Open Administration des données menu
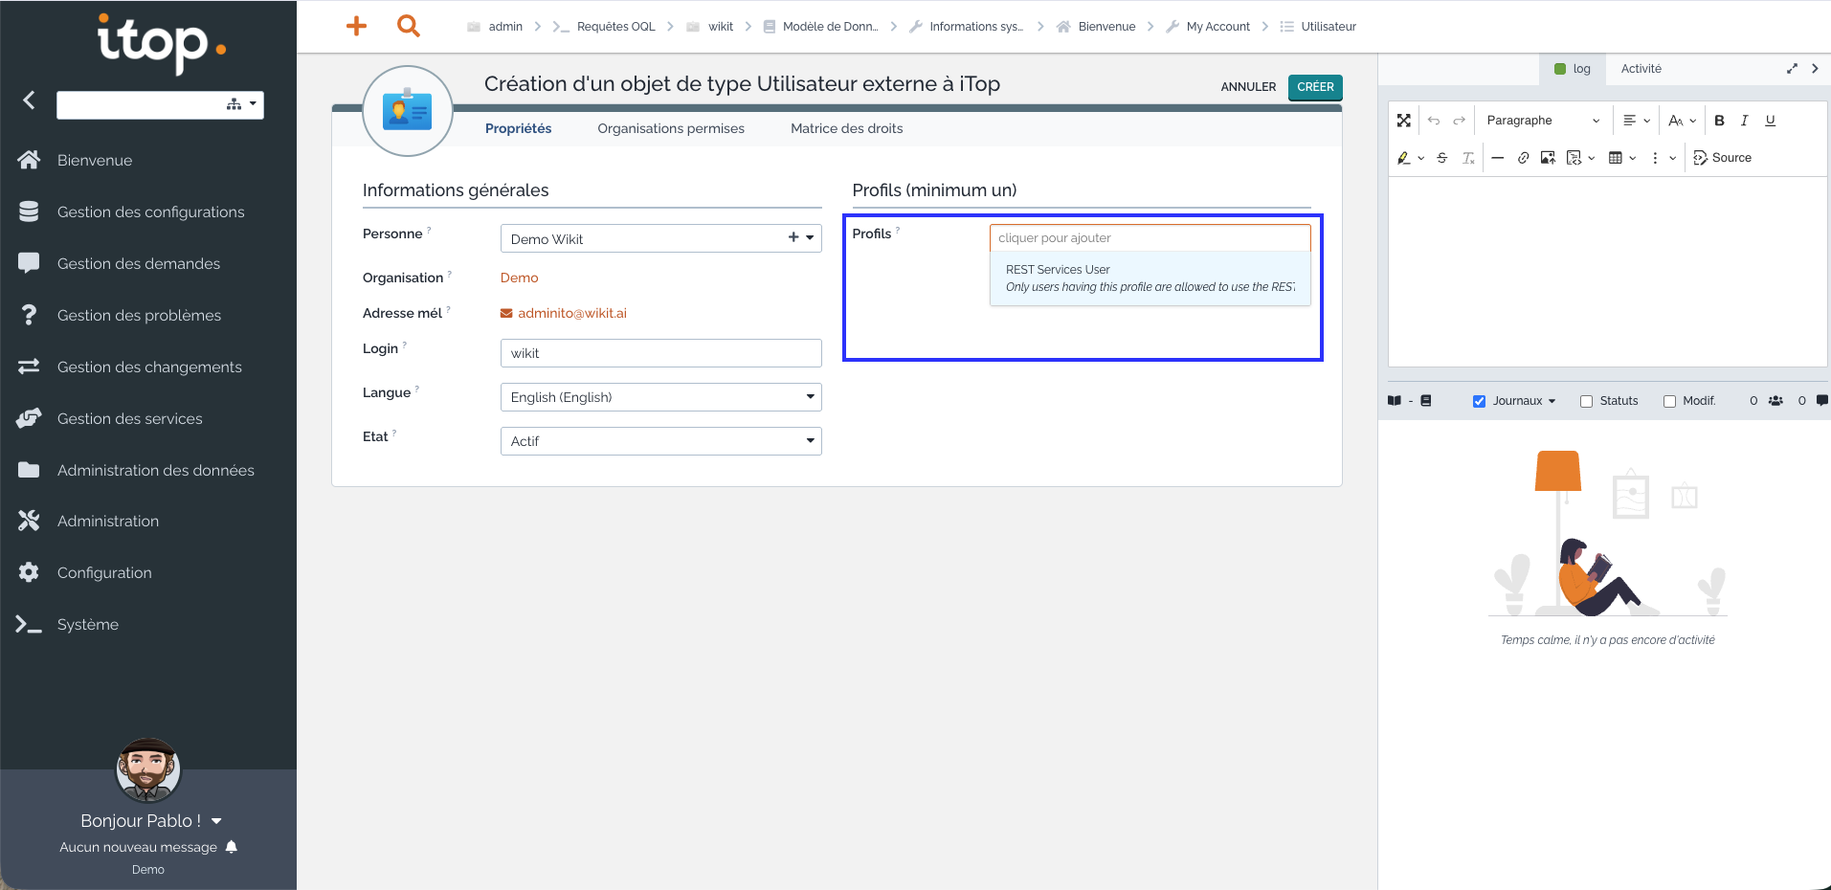1831x890 pixels. click(155, 470)
